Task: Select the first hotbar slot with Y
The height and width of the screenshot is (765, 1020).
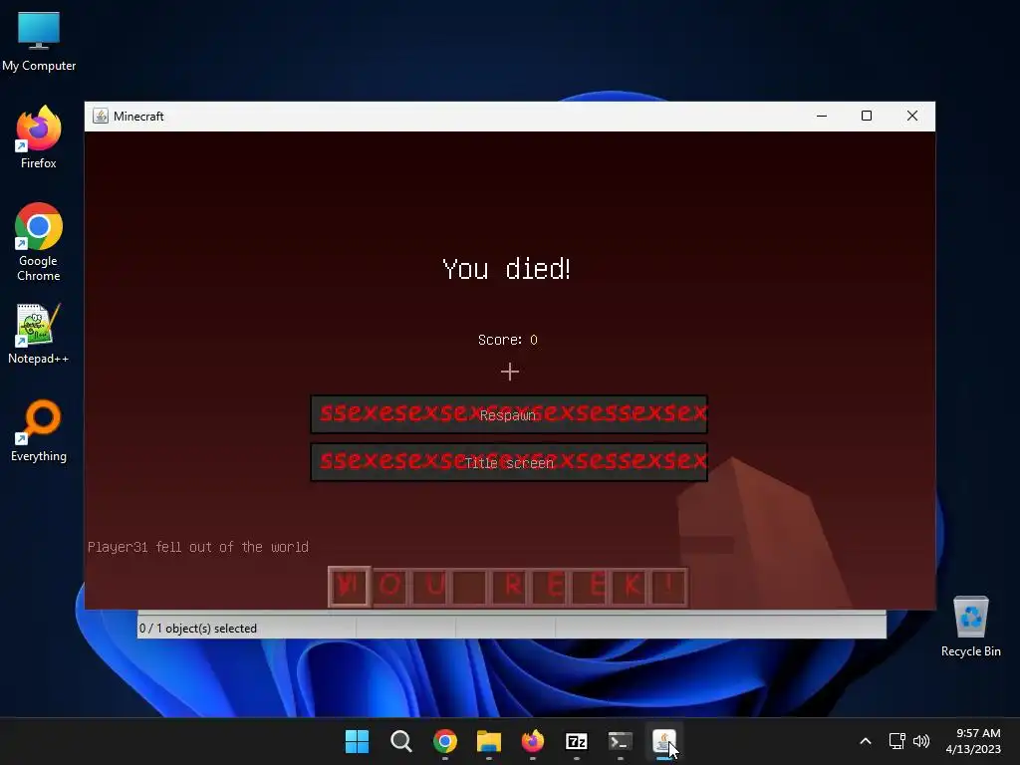Action: pos(350,587)
